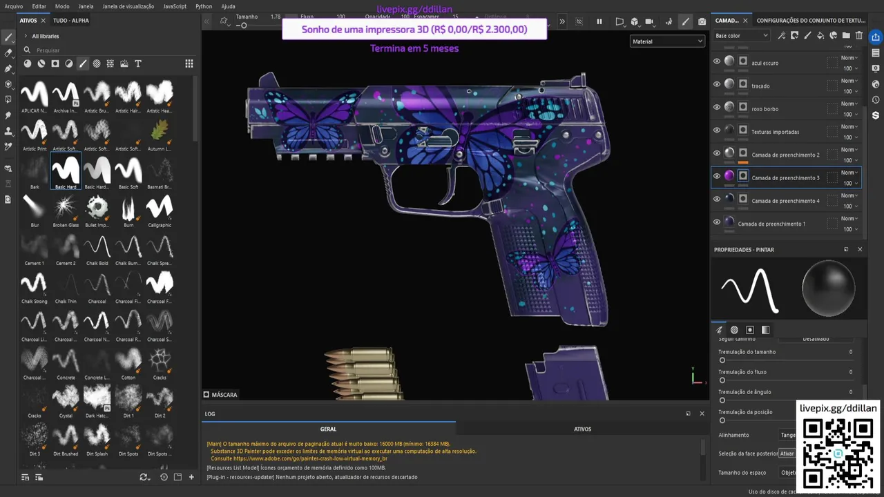Toggle visibility of traçado layer
This screenshot has height=497, width=884.
pos(717,84)
